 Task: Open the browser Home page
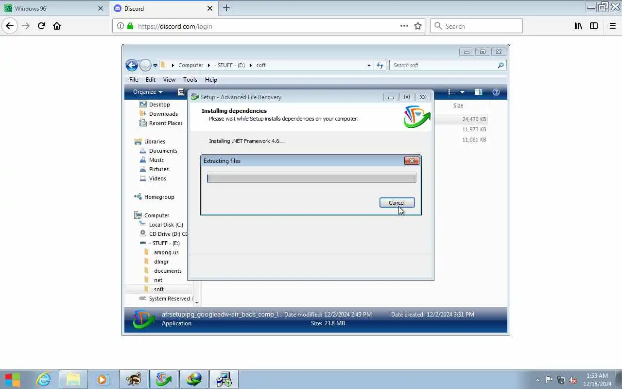[57, 26]
